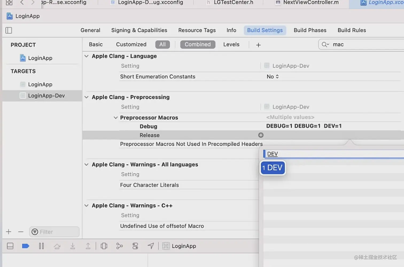The width and height of the screenshot is (404, 267).
Task: Open Short Enumeration Constants No dropdown
Action: (273, 77)
